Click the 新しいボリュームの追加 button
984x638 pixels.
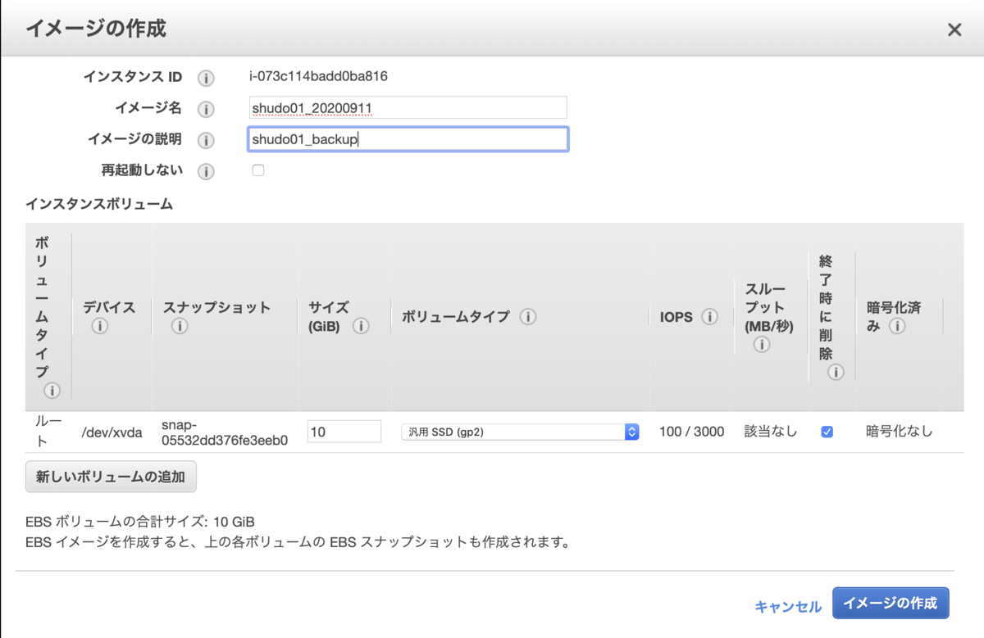(x=110, y=476)
